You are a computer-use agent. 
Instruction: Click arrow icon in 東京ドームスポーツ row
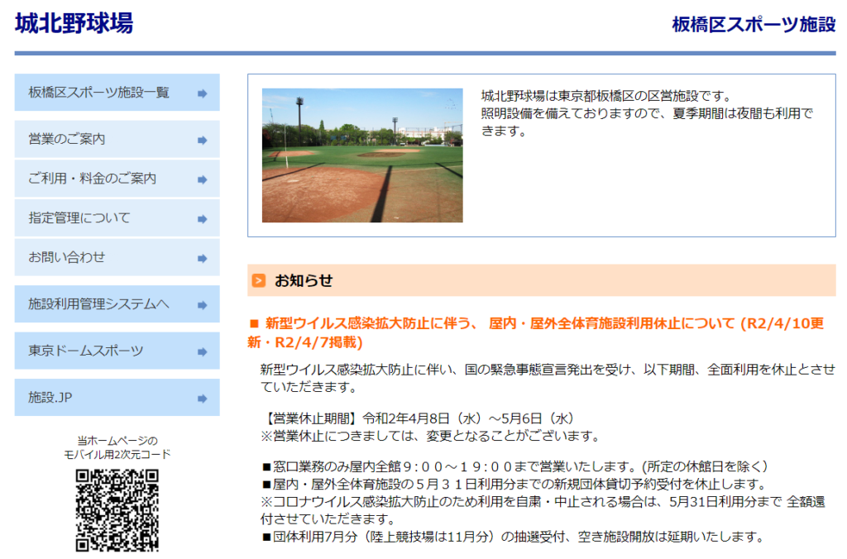202,352
